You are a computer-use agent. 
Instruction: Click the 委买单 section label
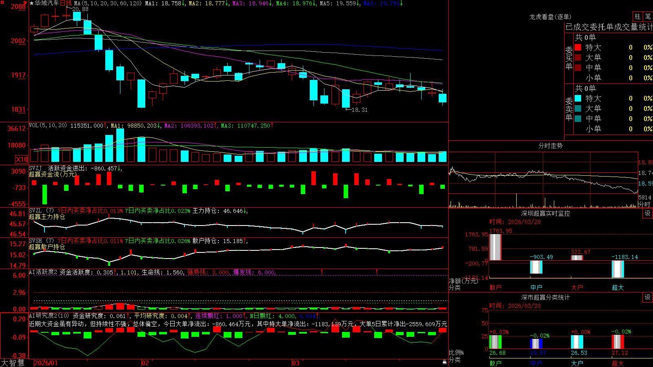tap(569, 58)
